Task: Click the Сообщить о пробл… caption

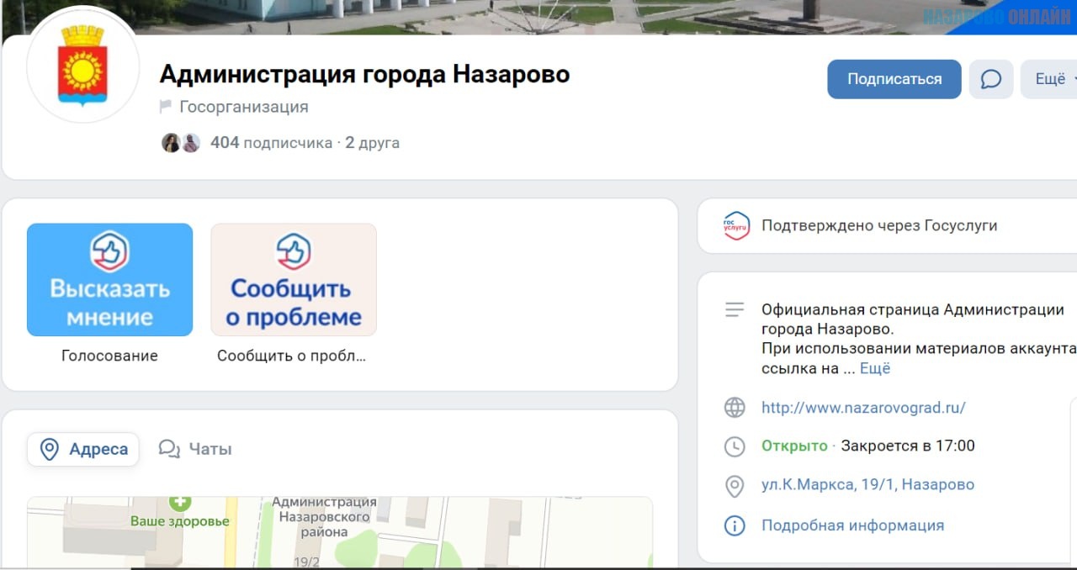Action: 292,356
